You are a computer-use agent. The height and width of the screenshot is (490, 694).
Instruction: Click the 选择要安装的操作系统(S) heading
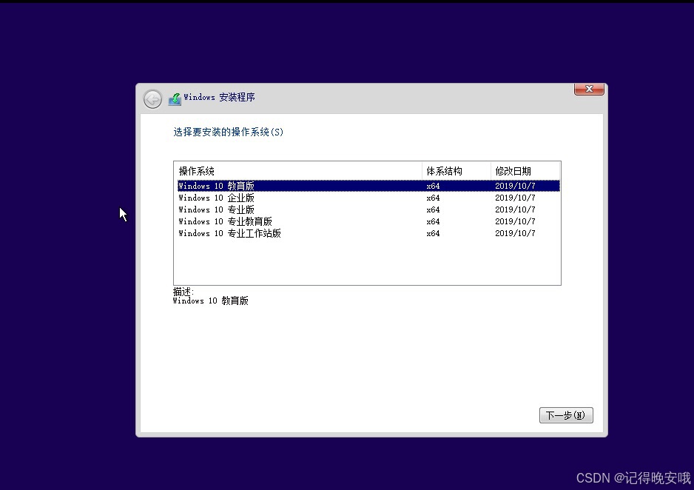(228, 132)
